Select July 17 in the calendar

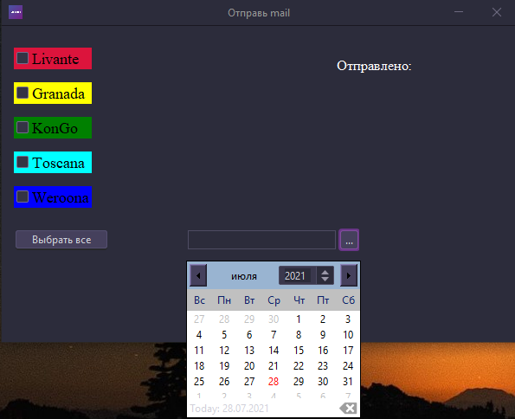pos(348,351)
